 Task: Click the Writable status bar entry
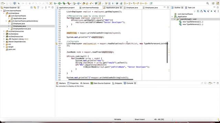(118, 119)
